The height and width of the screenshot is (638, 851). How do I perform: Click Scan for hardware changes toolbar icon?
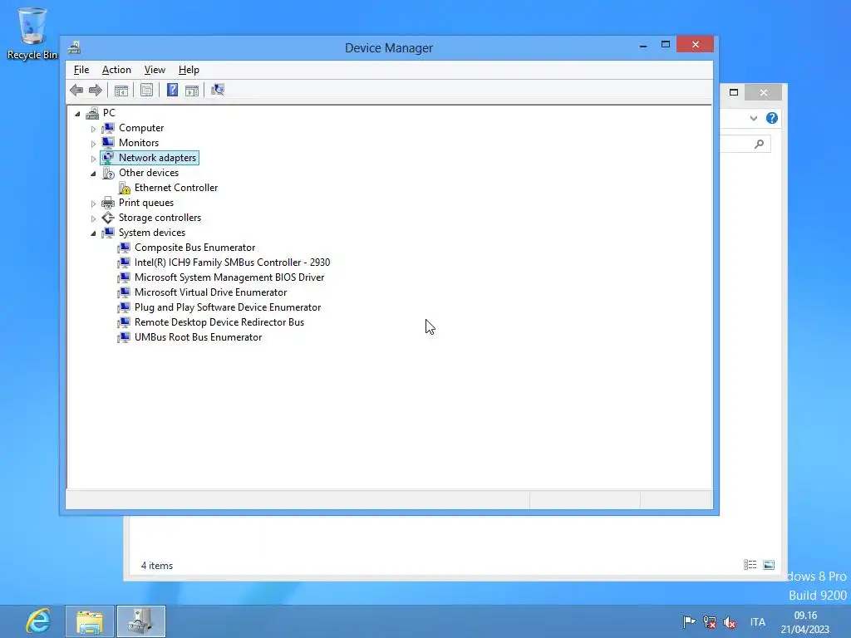coord(218,90)
